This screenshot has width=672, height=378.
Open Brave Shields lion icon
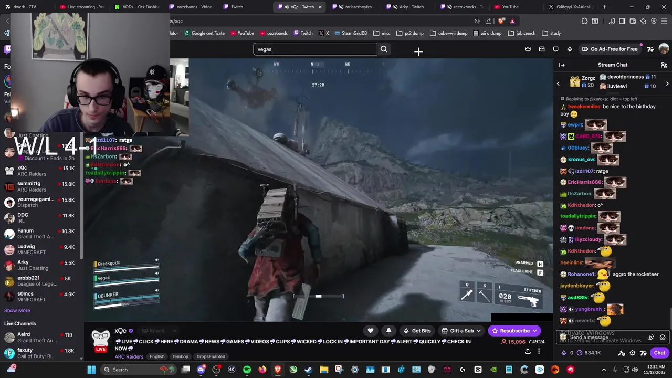point(501,21)
